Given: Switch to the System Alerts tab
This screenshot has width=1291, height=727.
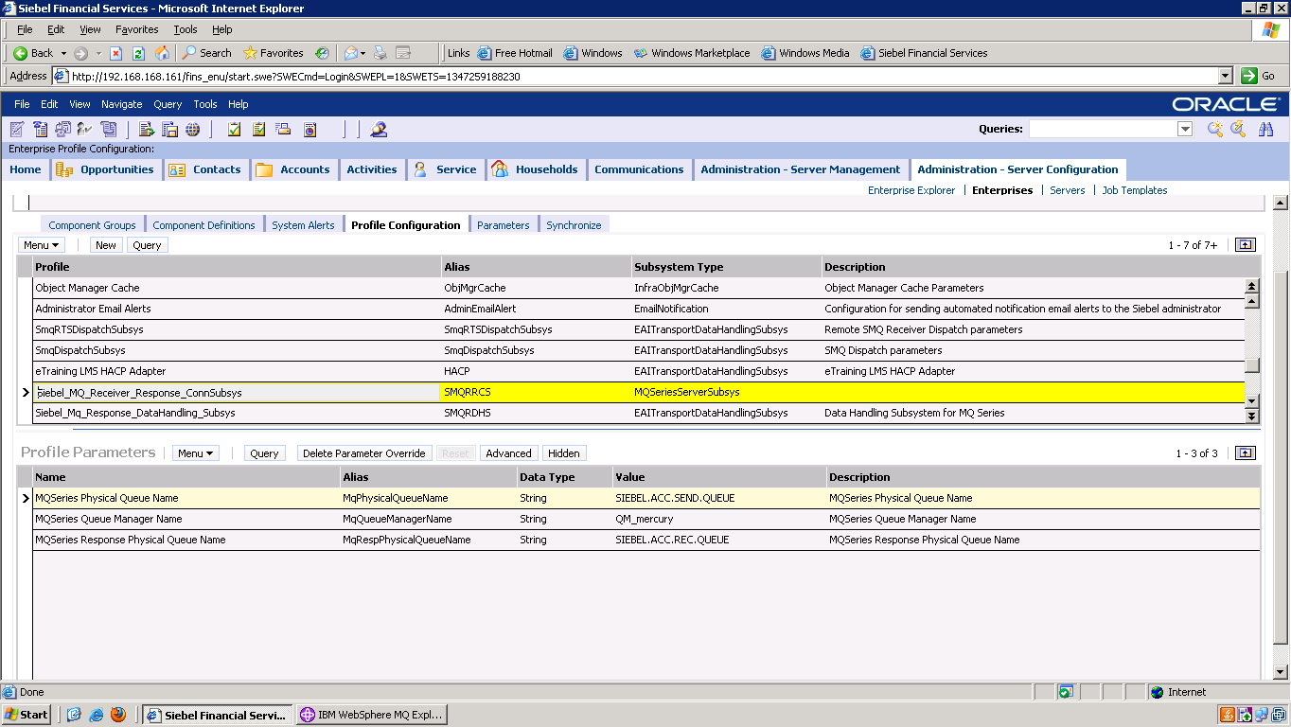Looking at the screenshot, I should pos(303,225).
